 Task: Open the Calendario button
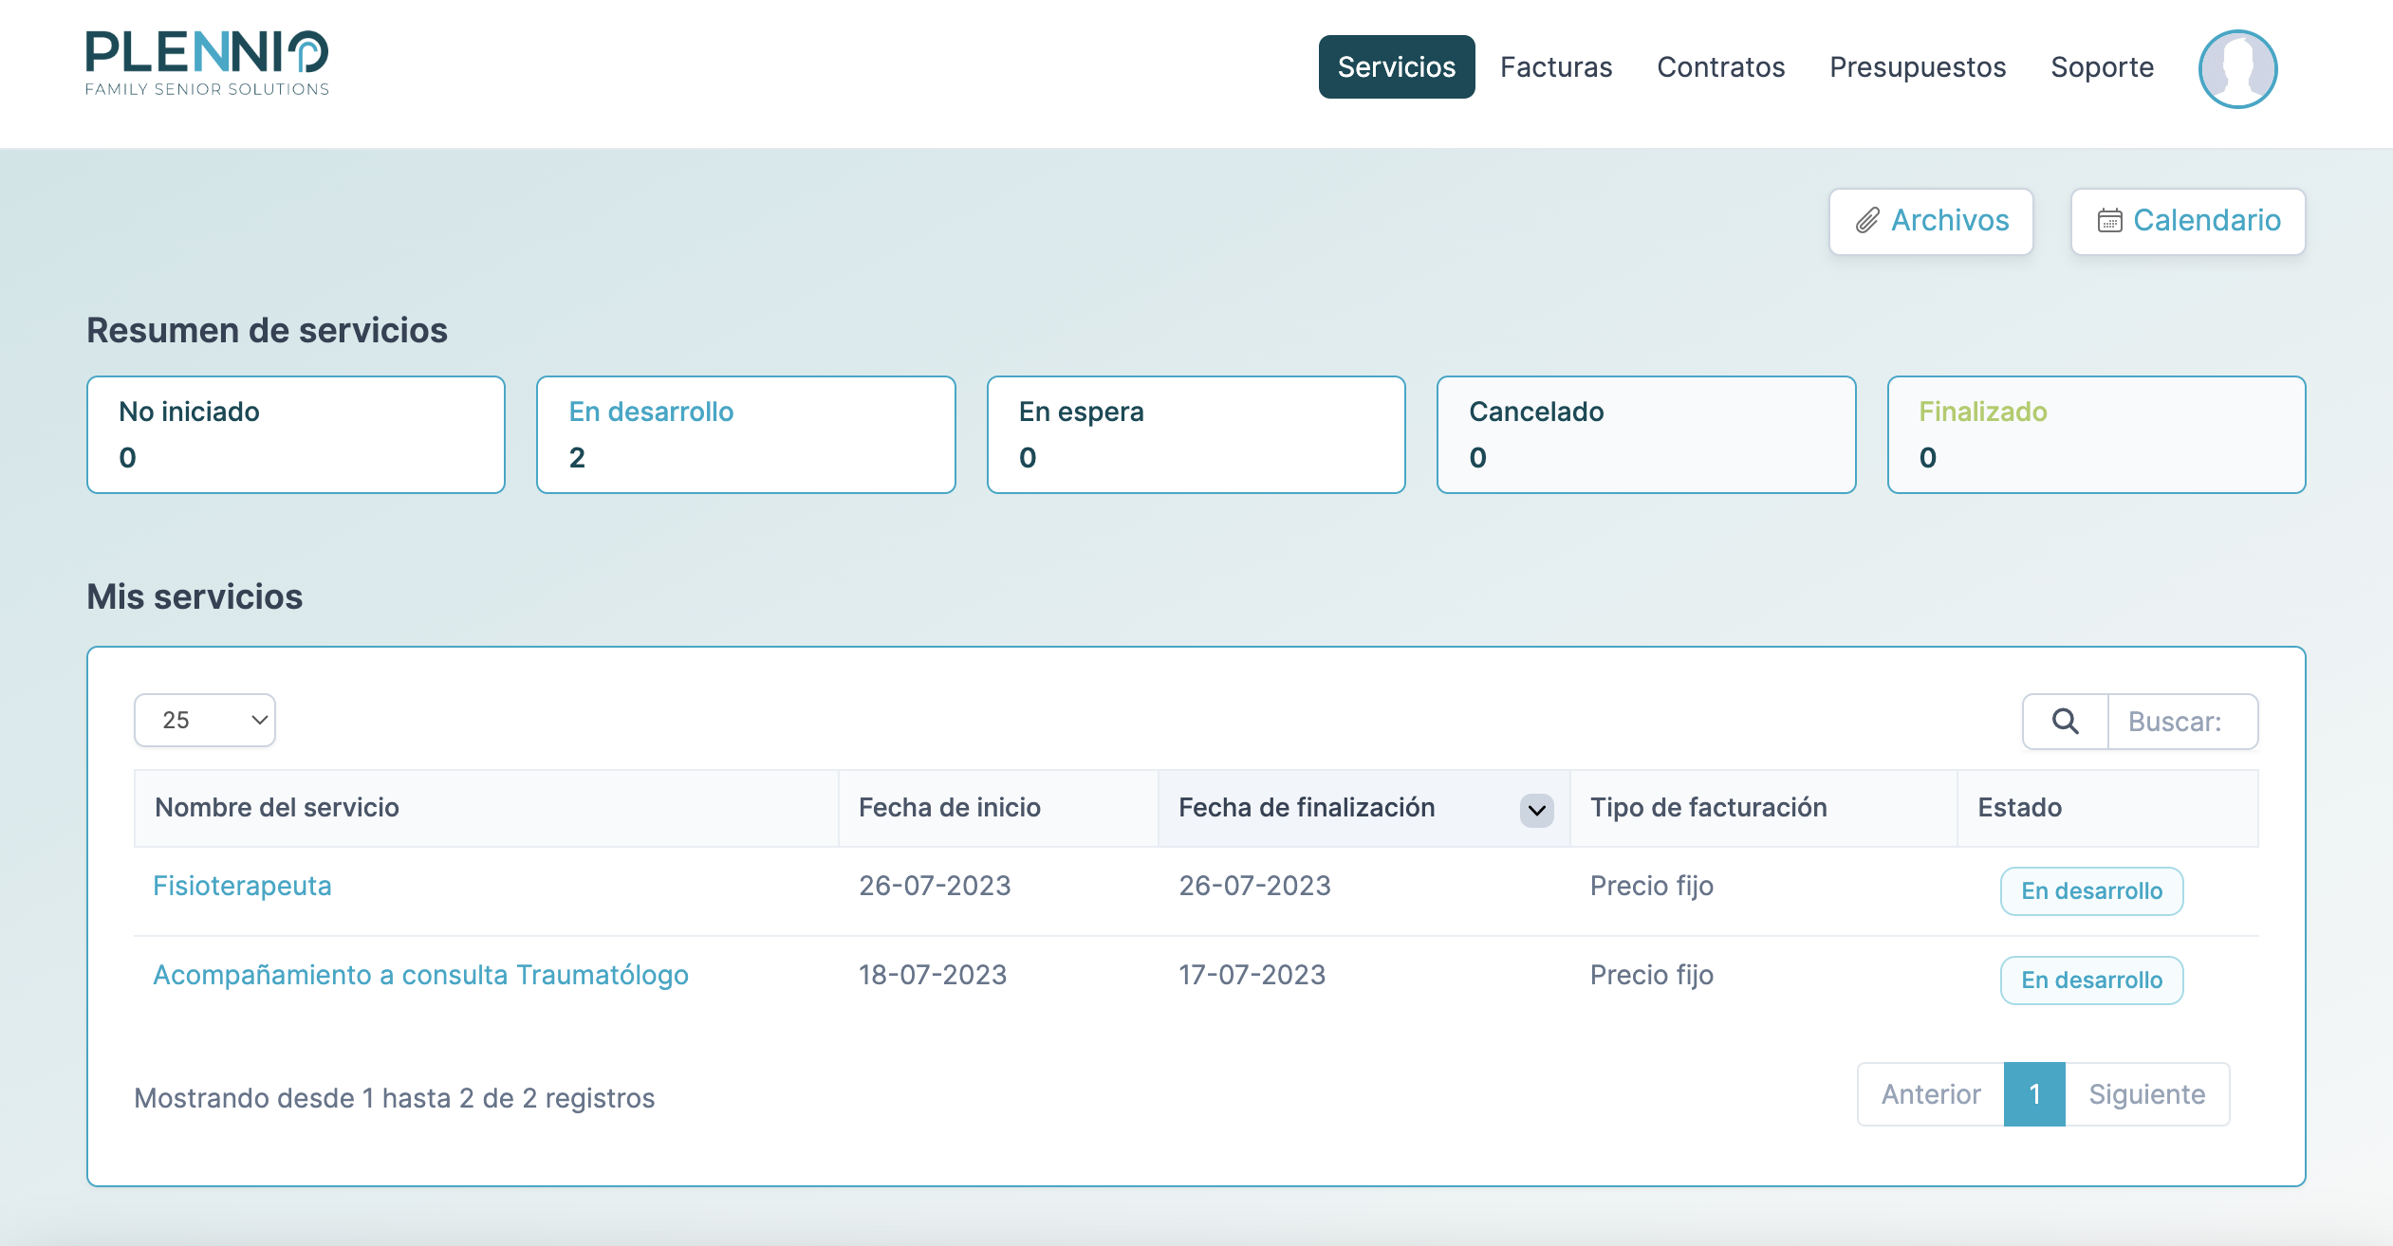pyautogui.click(x=2188, y=221)
